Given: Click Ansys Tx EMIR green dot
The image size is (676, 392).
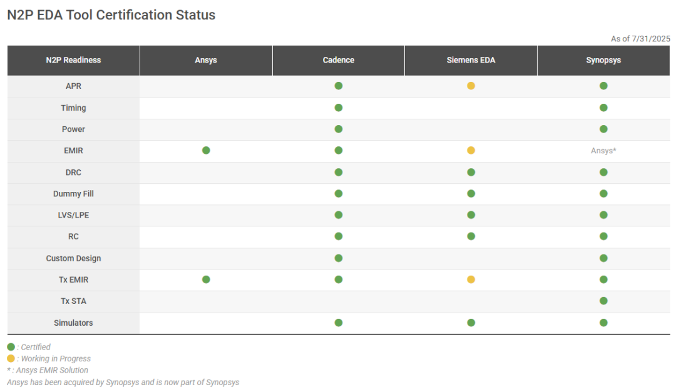Looking at the screenshot, I should click(x=206, y=279).
